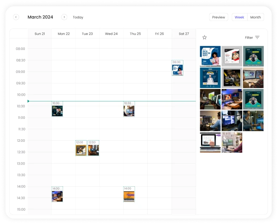Switch to the Month view
The image size is (278, 224).
255,17
